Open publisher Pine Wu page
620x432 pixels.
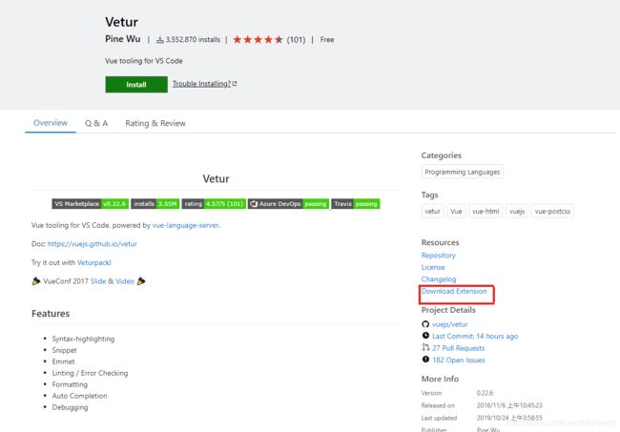click(123, 39)
